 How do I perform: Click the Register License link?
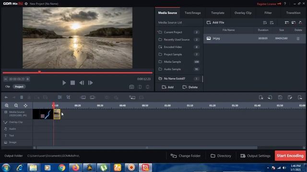click(269, 4)
